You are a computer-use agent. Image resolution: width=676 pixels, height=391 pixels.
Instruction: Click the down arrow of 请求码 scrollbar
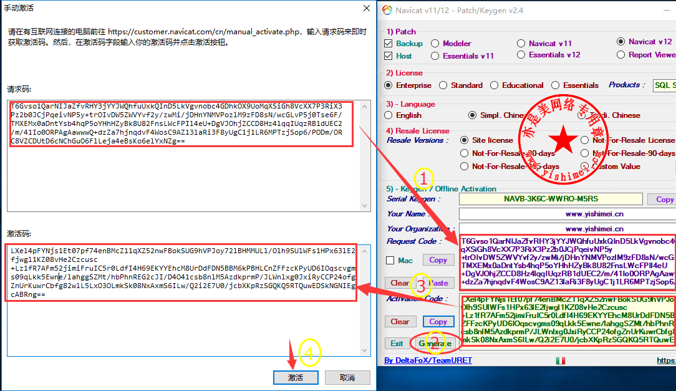pos(365,206)
